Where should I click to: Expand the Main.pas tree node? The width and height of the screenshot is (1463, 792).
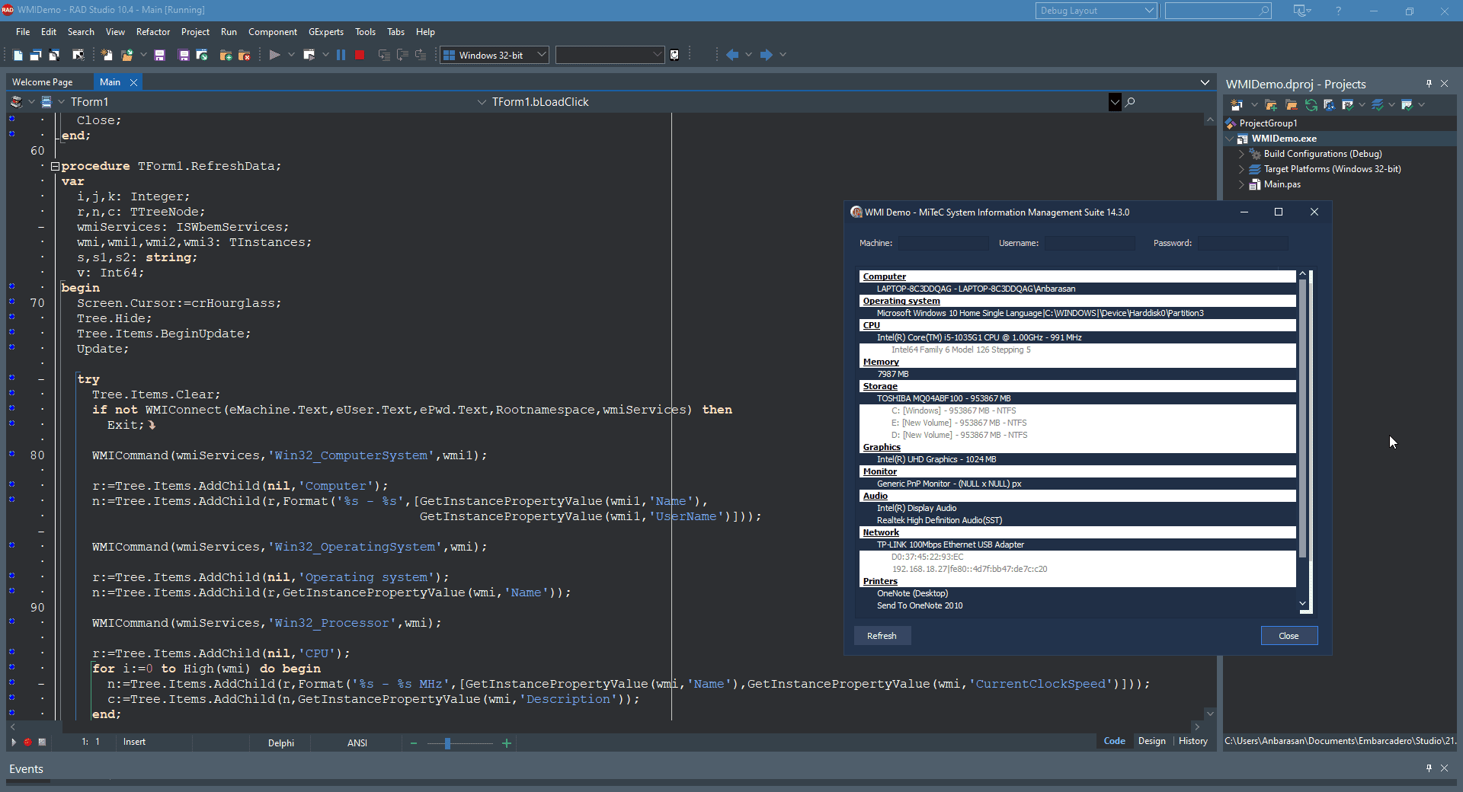pyautogui.click(x=1241, y=184)
